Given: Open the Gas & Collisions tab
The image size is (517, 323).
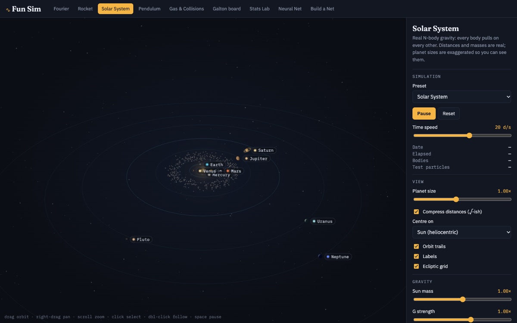Looking at the screenshot, I should pyautogui.click(x=187, y=9).
